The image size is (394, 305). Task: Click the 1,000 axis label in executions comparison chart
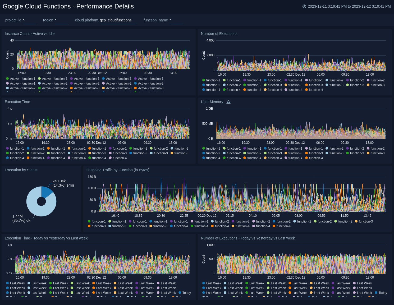[210, 245]
